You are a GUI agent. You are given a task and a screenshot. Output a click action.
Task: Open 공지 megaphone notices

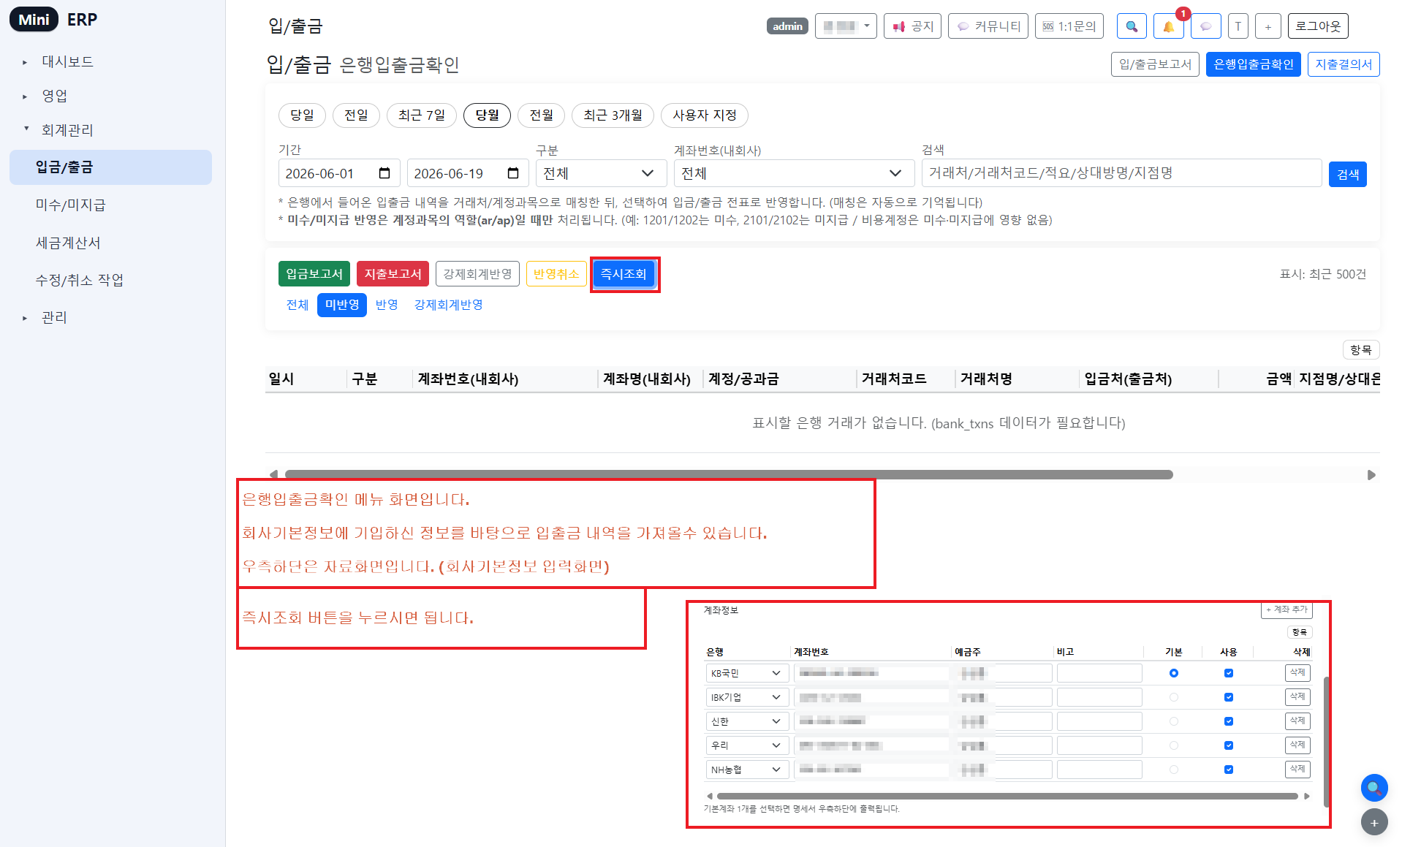pyautogui.click(x=912, y=26)
